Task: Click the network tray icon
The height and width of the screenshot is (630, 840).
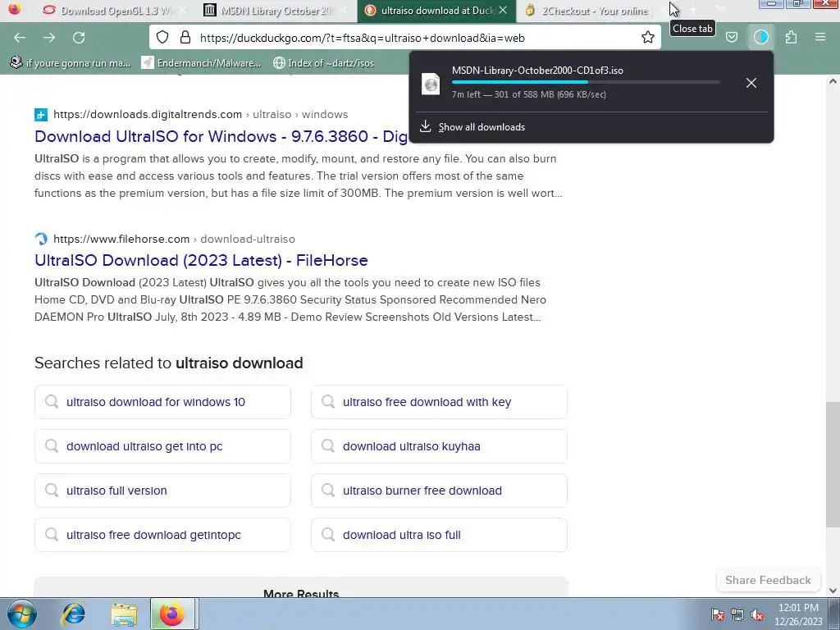Action: [x=737, y=614]
